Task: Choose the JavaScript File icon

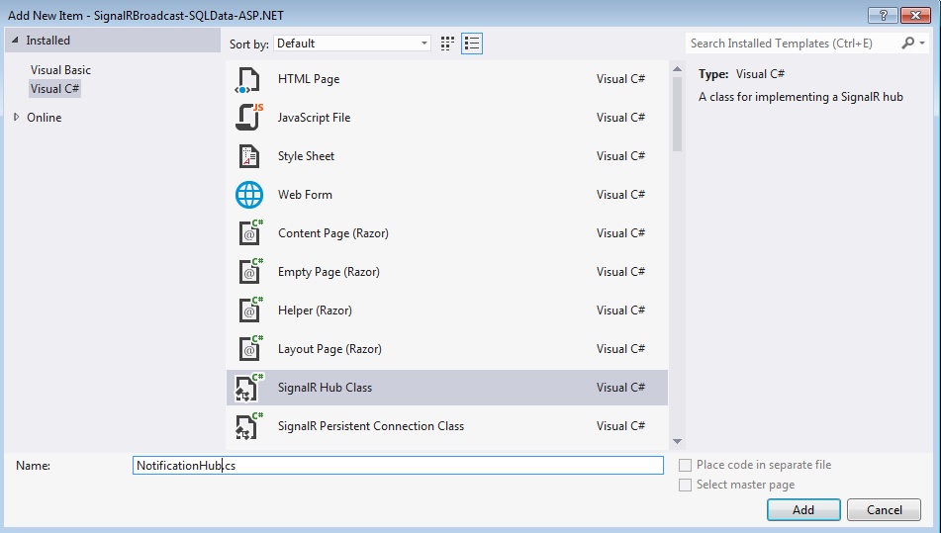Action: click(248, 118)
